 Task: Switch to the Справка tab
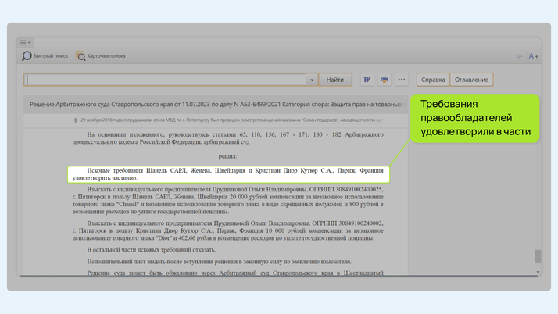point(433,80)
